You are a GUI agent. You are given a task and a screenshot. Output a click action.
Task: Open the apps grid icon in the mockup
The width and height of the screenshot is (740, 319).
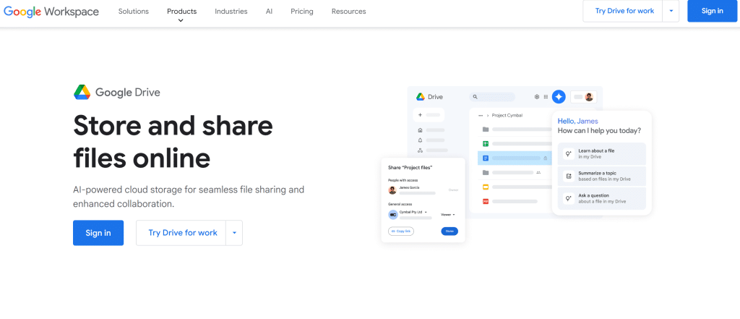[x=546, y=97]
